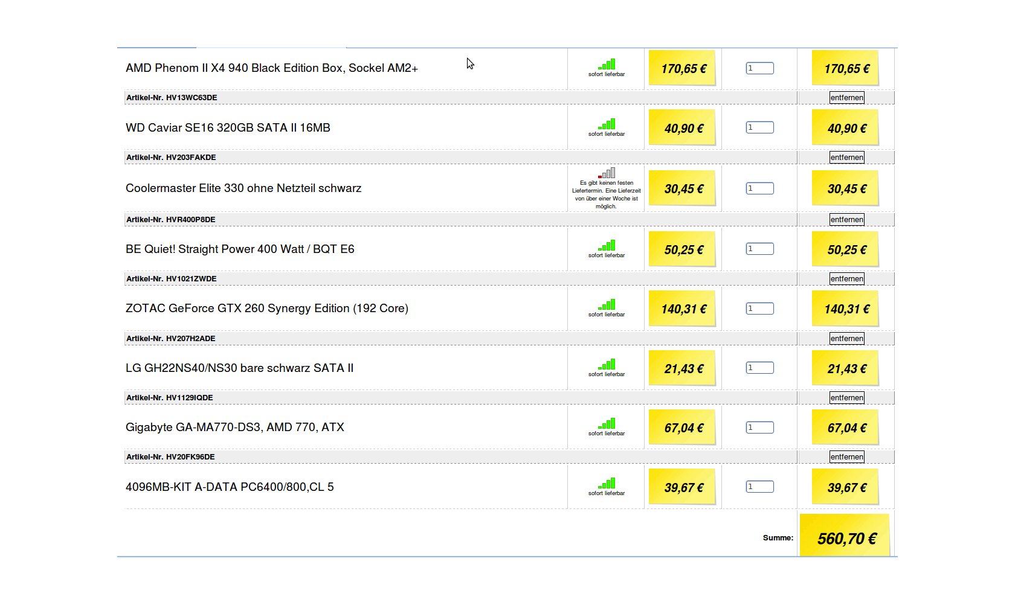Remove Coolermaster Elite 330 via entfernen button
This screenshot has width=1015, height=605.
click(x=846, y=220)
